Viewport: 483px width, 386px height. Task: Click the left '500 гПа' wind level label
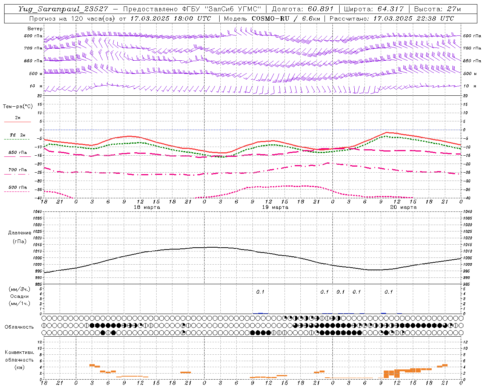pos(33,36)
